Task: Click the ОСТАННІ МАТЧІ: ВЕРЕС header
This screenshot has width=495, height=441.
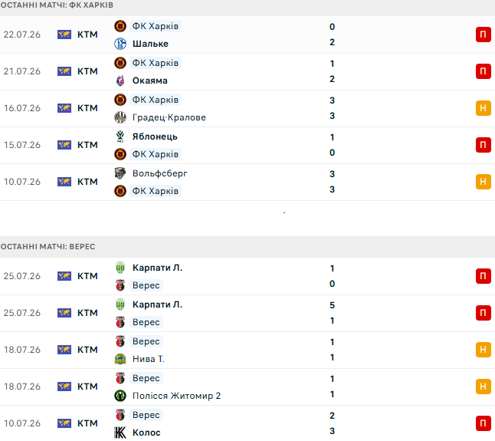Action: coord(48,246)
